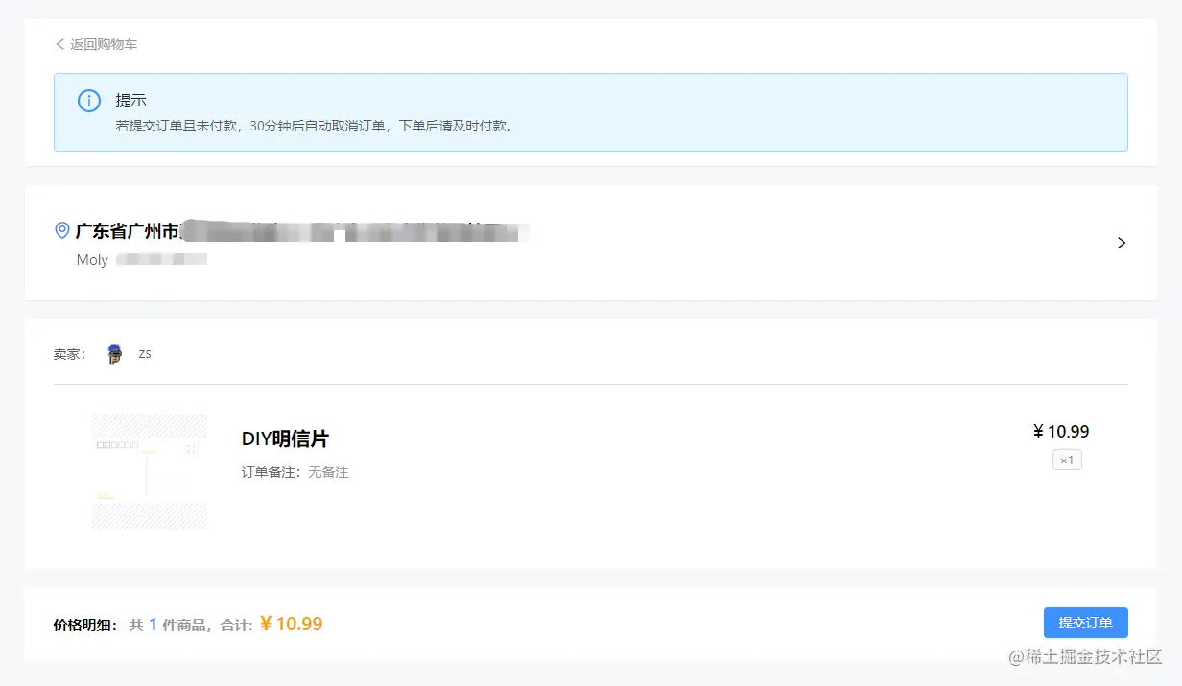Click the seller name zs
Viewport: 1182px width, 686px height.
[145, 353]
